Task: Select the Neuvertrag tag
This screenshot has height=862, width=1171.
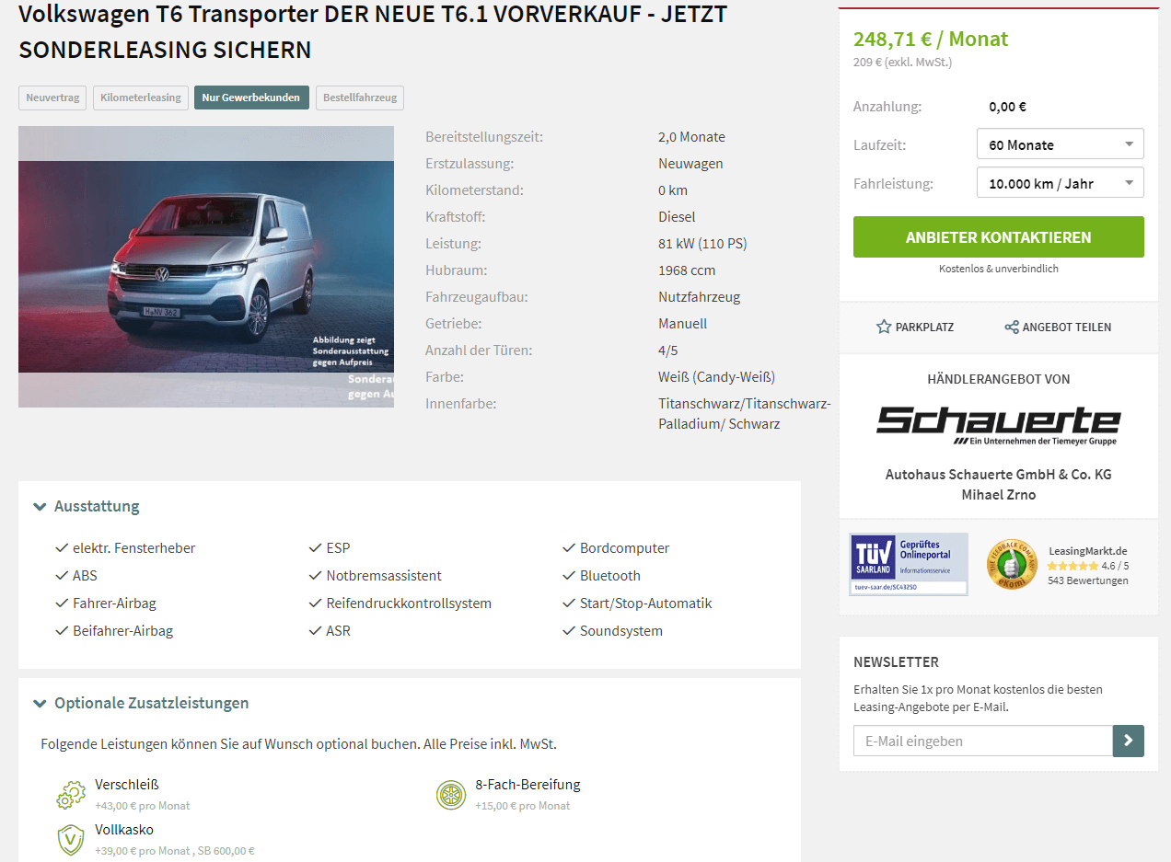Action: [x=52, y=98]
